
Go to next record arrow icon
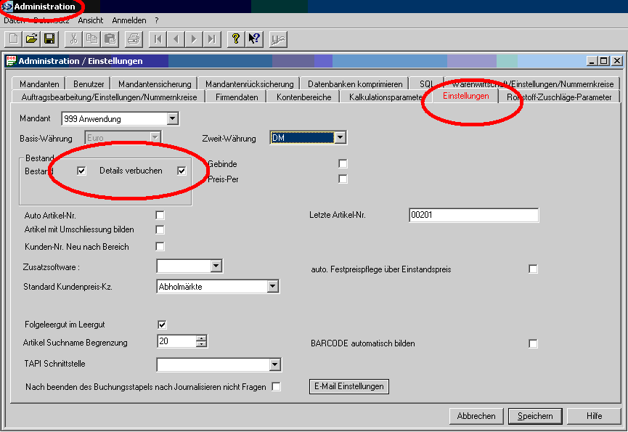click(x=193, y=38)
